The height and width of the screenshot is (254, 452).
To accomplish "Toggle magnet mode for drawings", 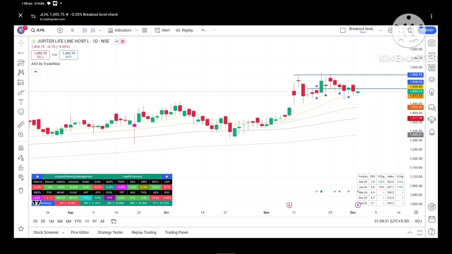I will 21,148.
